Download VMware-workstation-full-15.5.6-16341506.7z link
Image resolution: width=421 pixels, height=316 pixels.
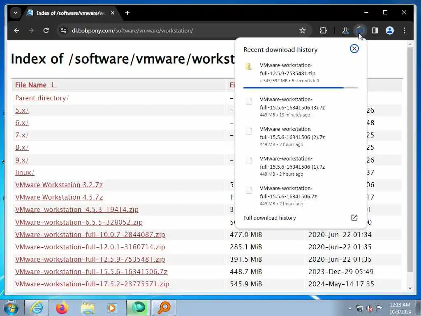coord(91,272)
